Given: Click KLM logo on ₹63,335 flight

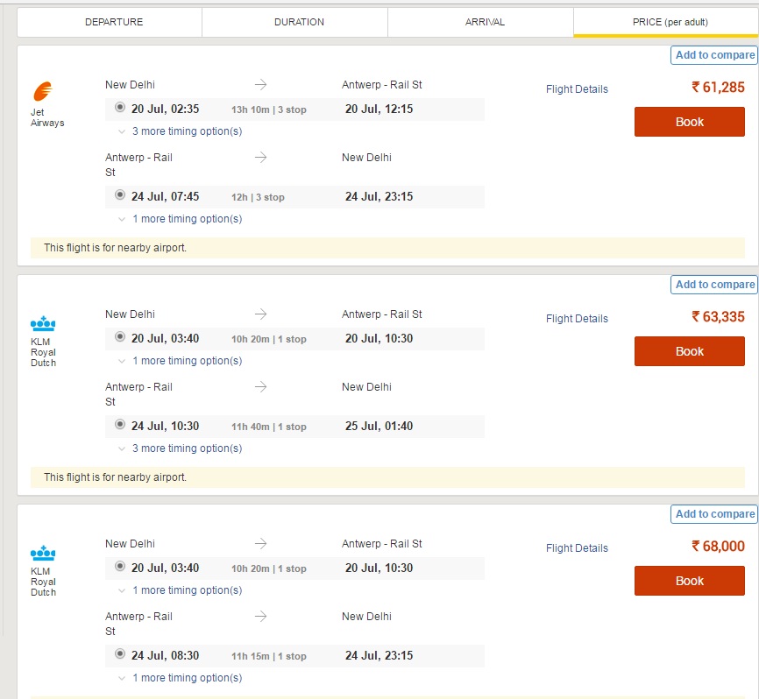Looking at the screenshot, I should [43, 322].
